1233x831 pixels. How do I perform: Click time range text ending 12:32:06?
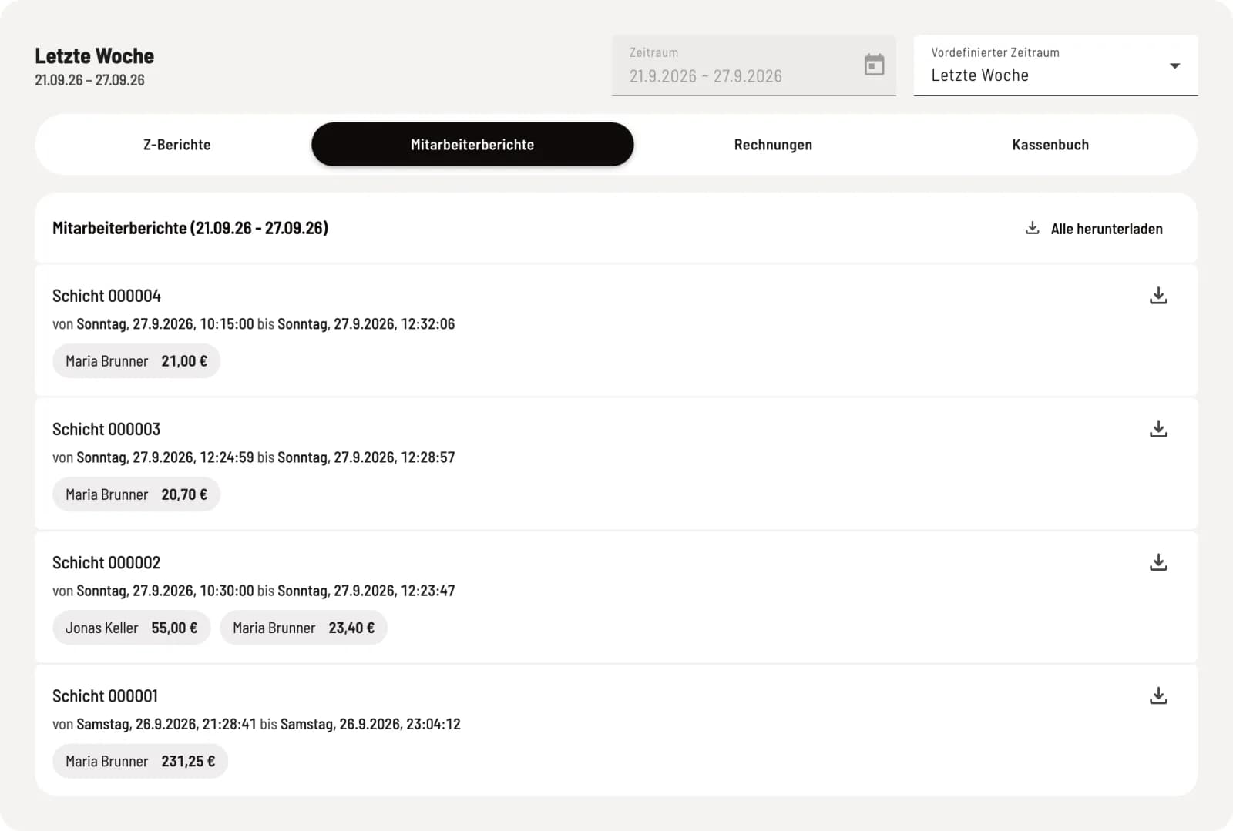(x=254, y=324)
